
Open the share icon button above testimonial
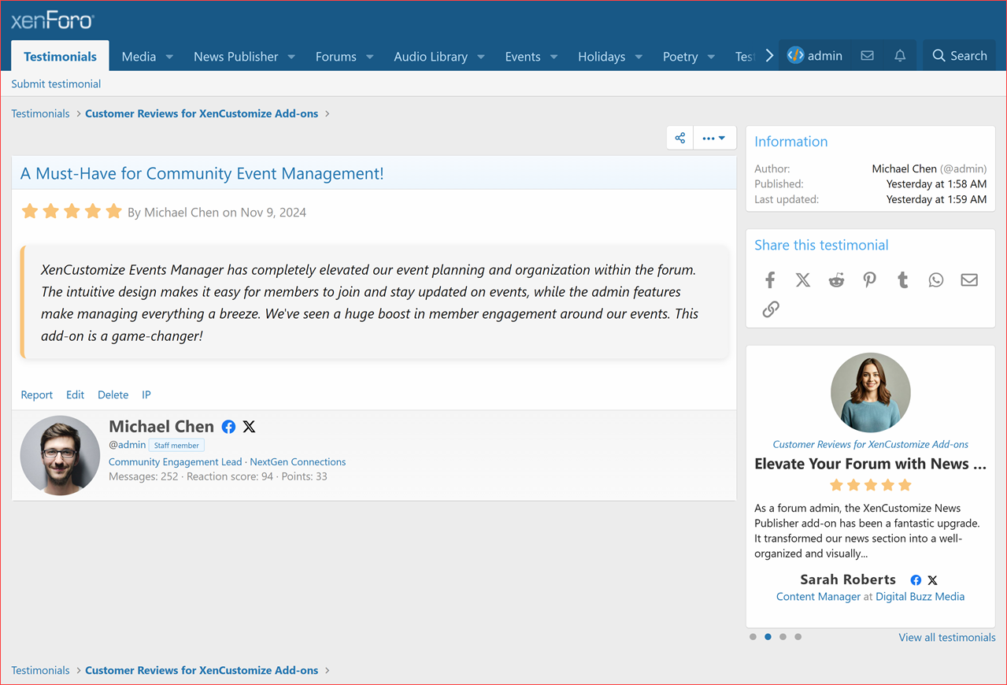[680, 138]
